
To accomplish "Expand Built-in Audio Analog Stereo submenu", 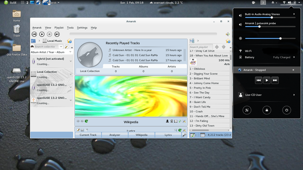I will pyautogui.click(x=294, y=14).
